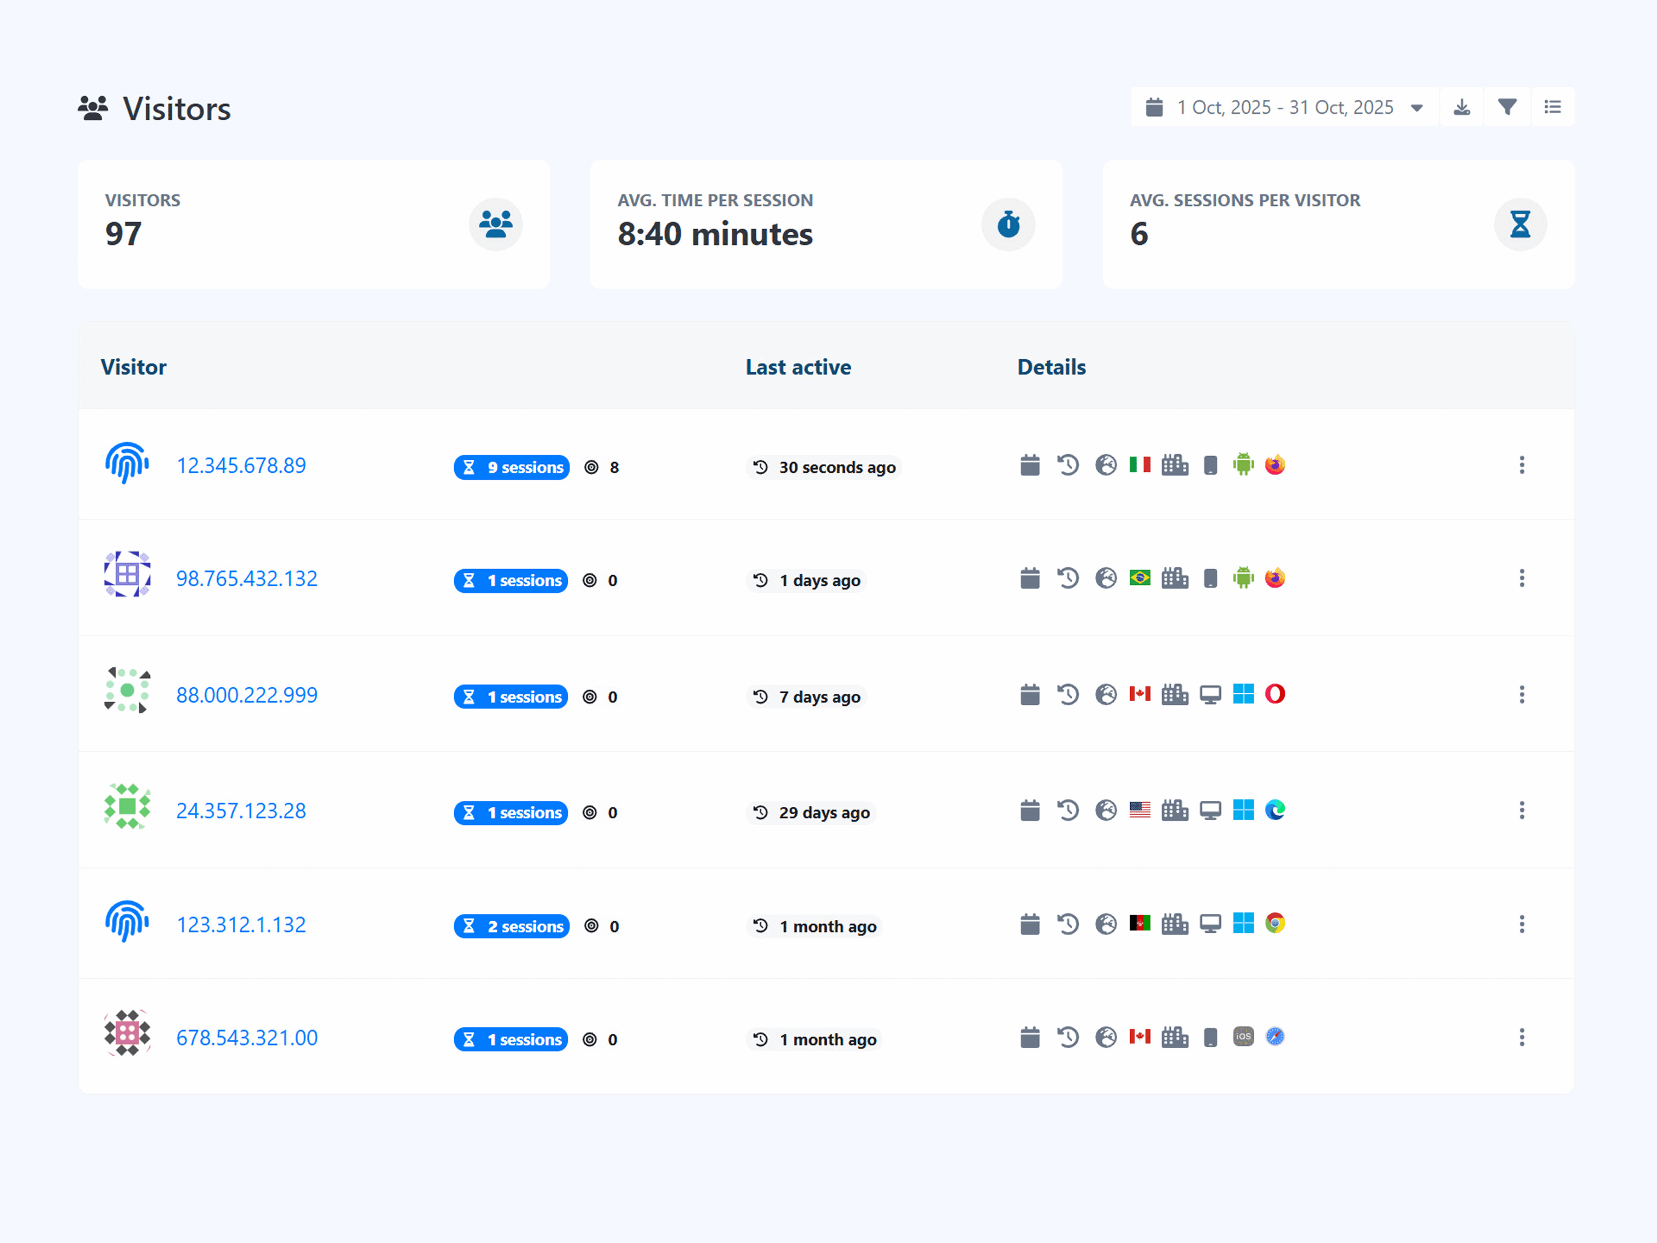1657x1243 pixels.
Task: Click the Windows icon in the 24.357.123.28 row
Action: point(1243,810)
